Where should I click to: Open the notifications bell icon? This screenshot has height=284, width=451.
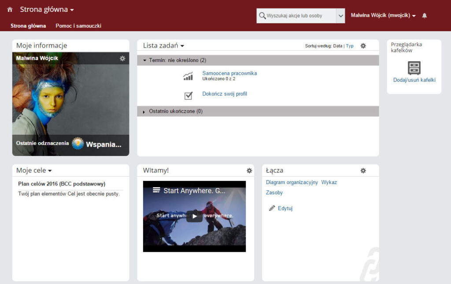pyautogui.click(x=425, y=15)
